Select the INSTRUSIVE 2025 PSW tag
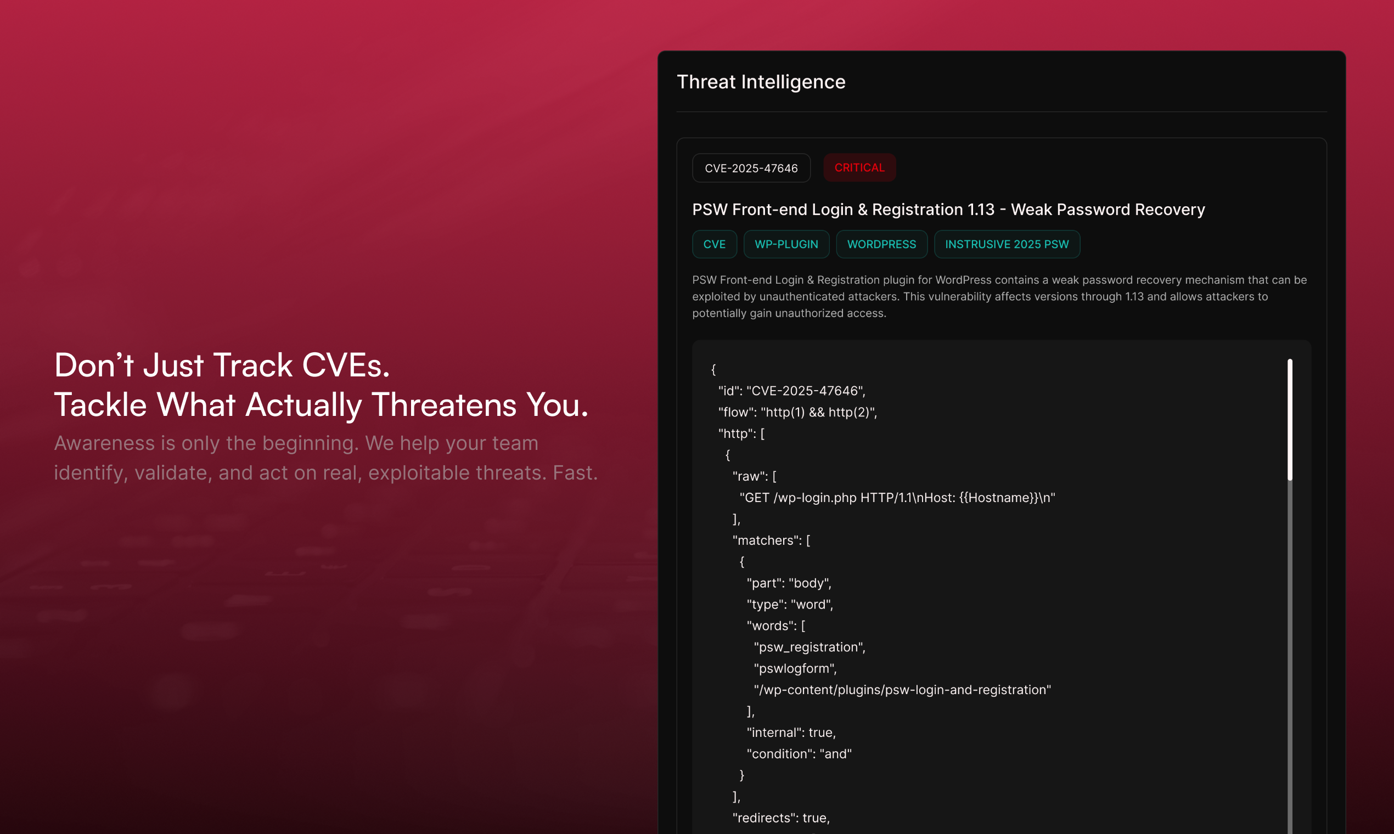1394x834 pixels. [1007, 245]
